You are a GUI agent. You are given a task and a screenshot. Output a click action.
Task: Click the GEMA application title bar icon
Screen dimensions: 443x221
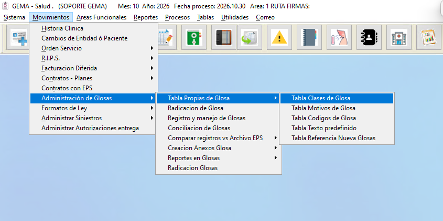pos(5,6)
